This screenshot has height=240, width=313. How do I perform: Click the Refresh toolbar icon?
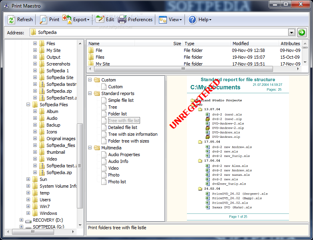(x=11, y=20)
